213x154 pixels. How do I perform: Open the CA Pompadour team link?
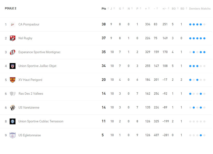tap(29, 25)
